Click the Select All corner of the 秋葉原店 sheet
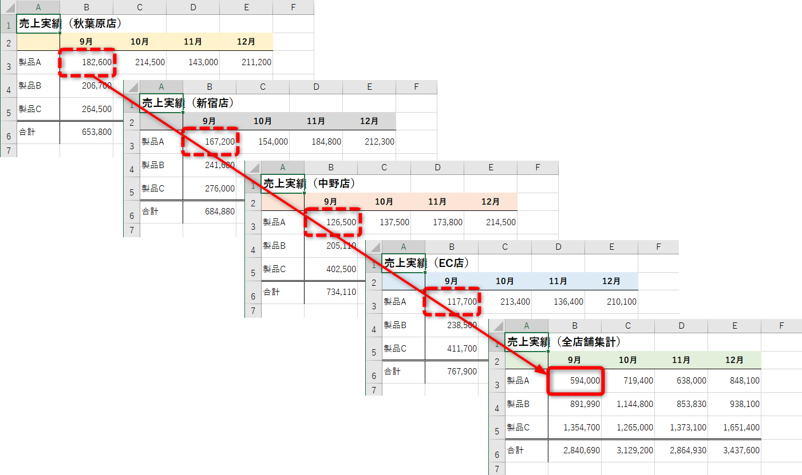This screenshot has height=475, width=802. (9, 7)
